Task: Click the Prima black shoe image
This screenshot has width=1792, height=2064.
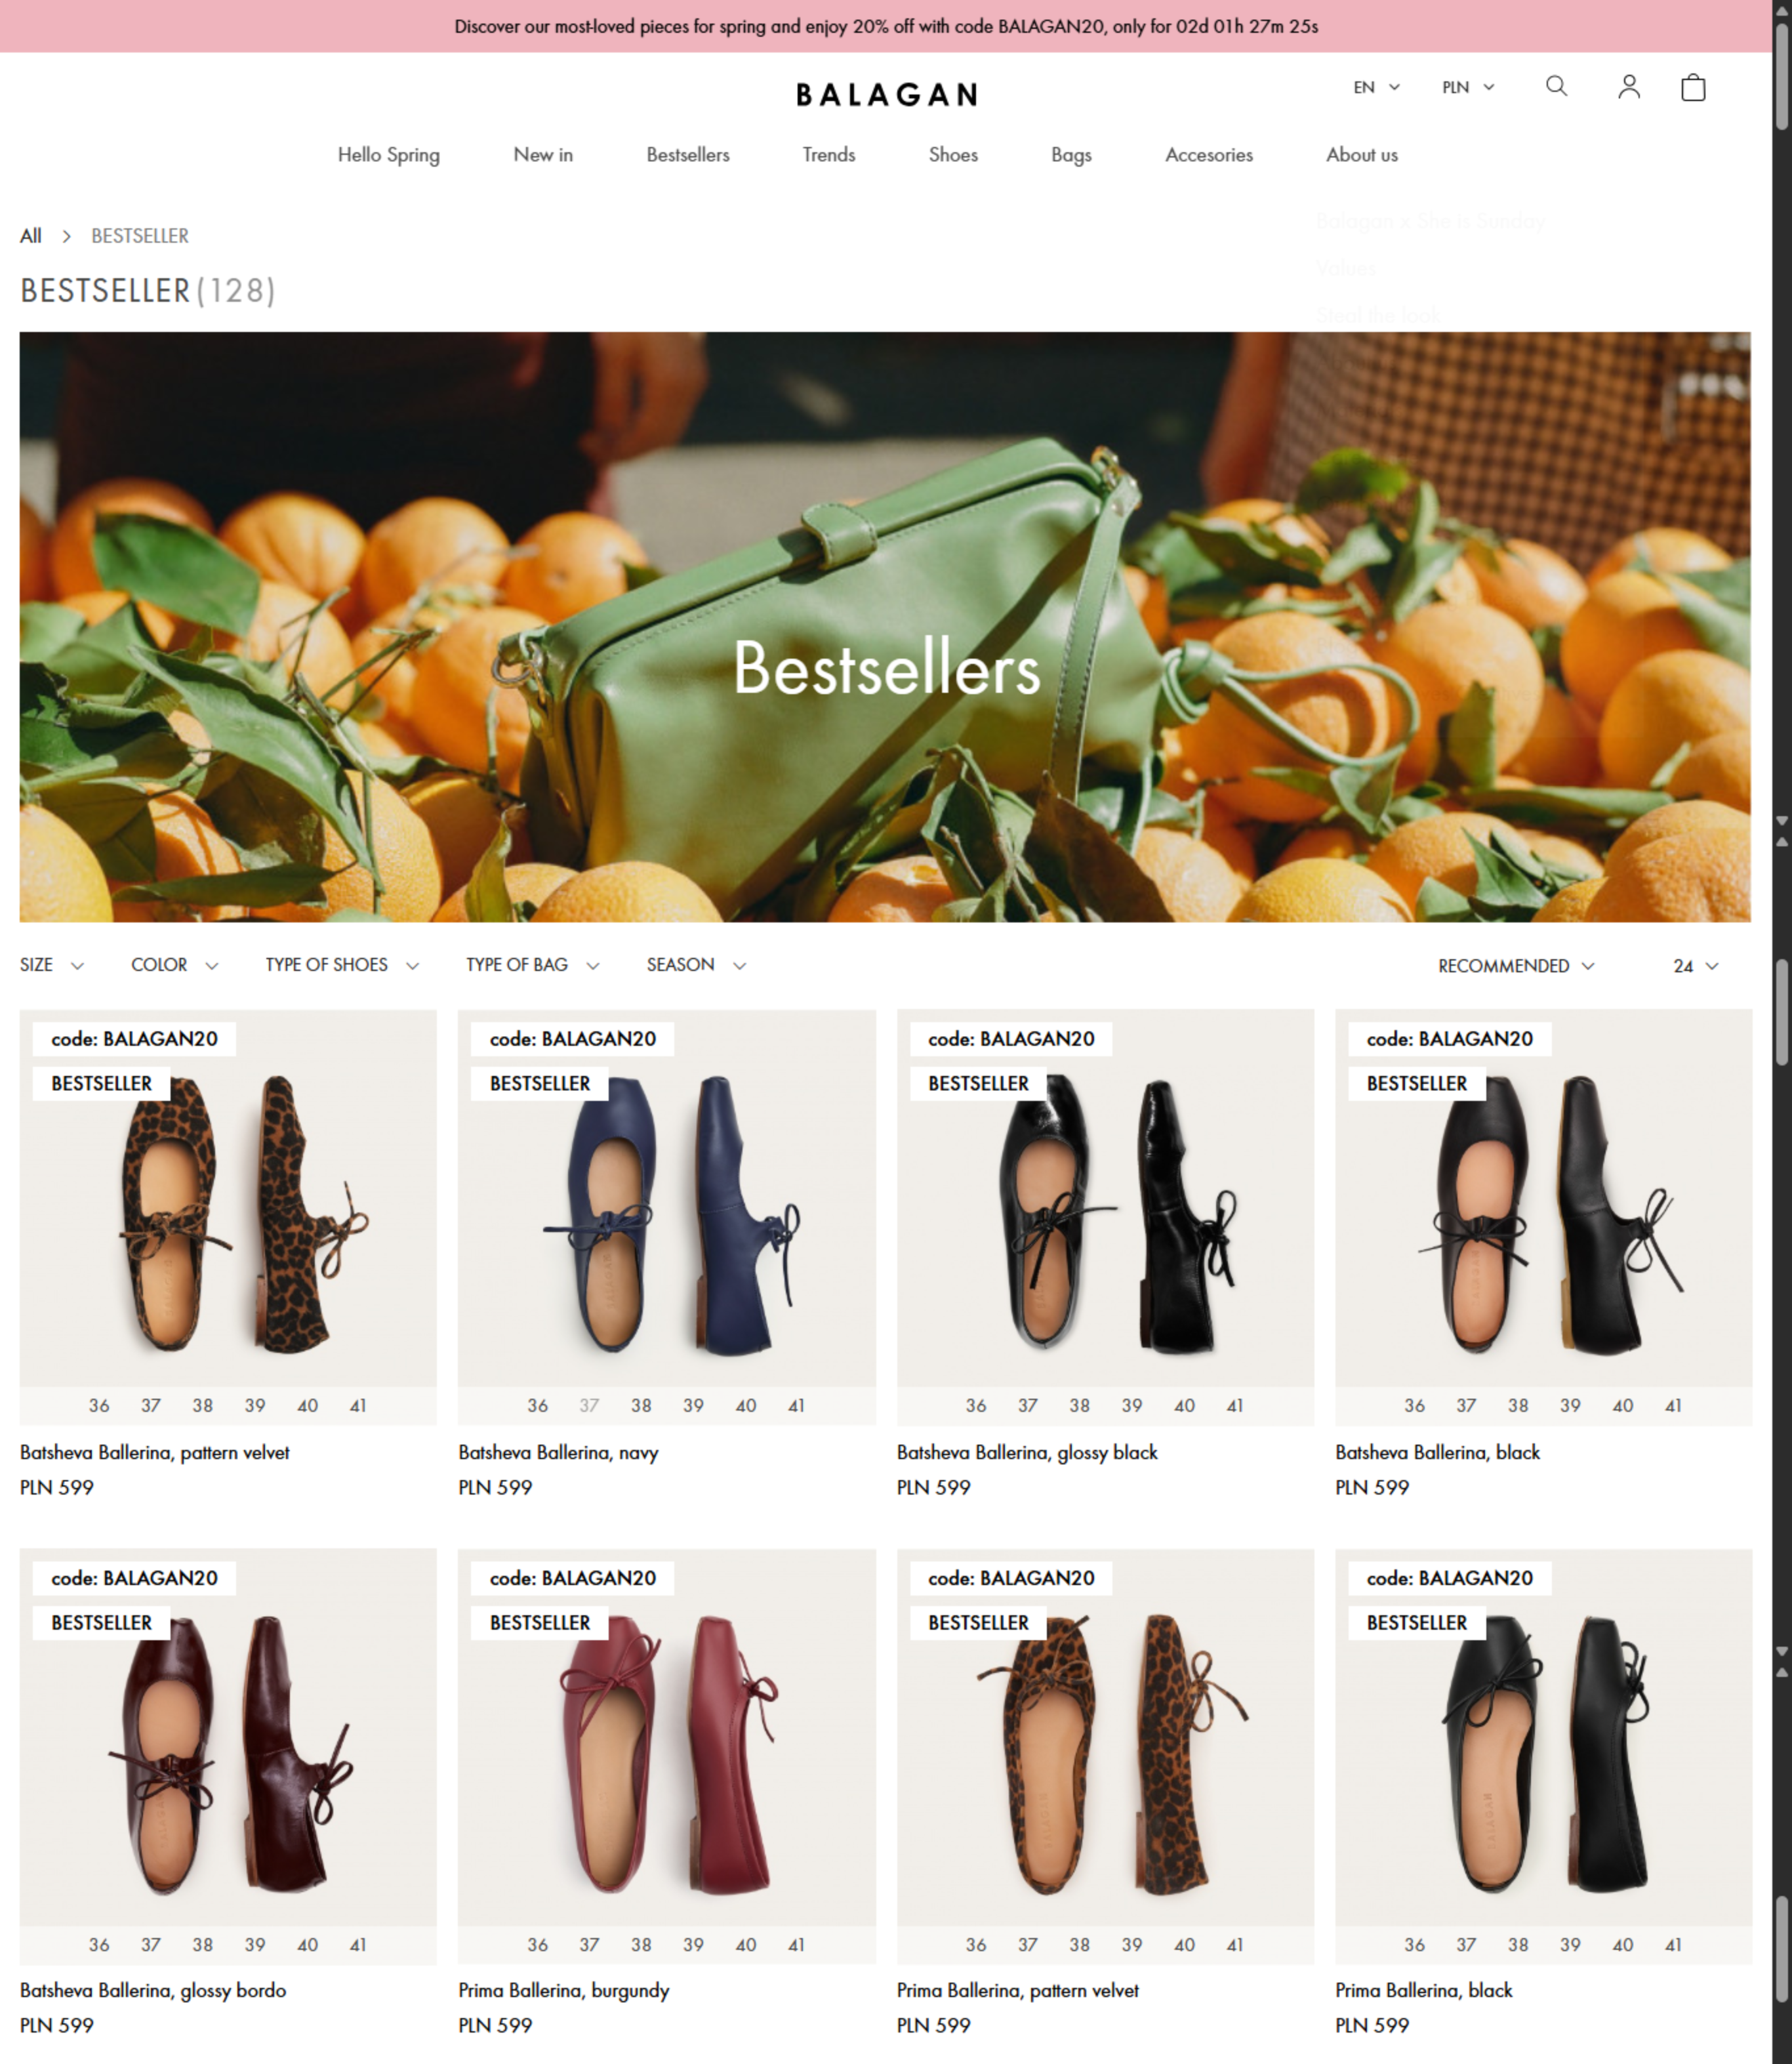Action: [x=1543, y=1755]
